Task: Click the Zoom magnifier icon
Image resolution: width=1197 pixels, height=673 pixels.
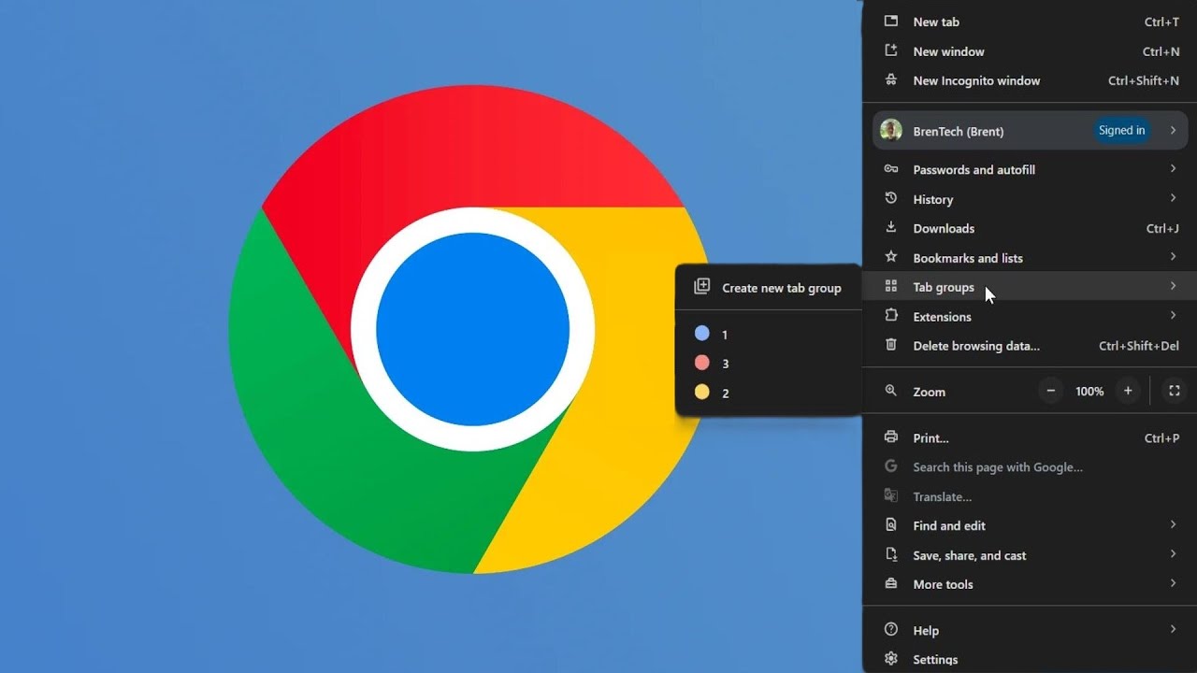Action: (x=891, y=392)
